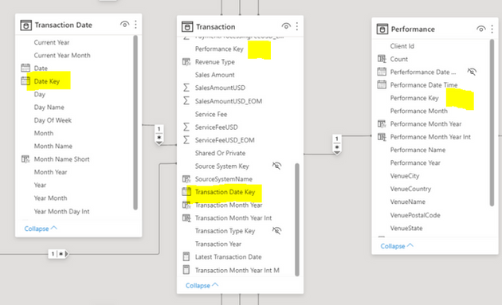Image resolution: width=502 pixels, height=305 pixels.
Task: Unhide the Source System Key field
Action: click(x=276, y=166)
